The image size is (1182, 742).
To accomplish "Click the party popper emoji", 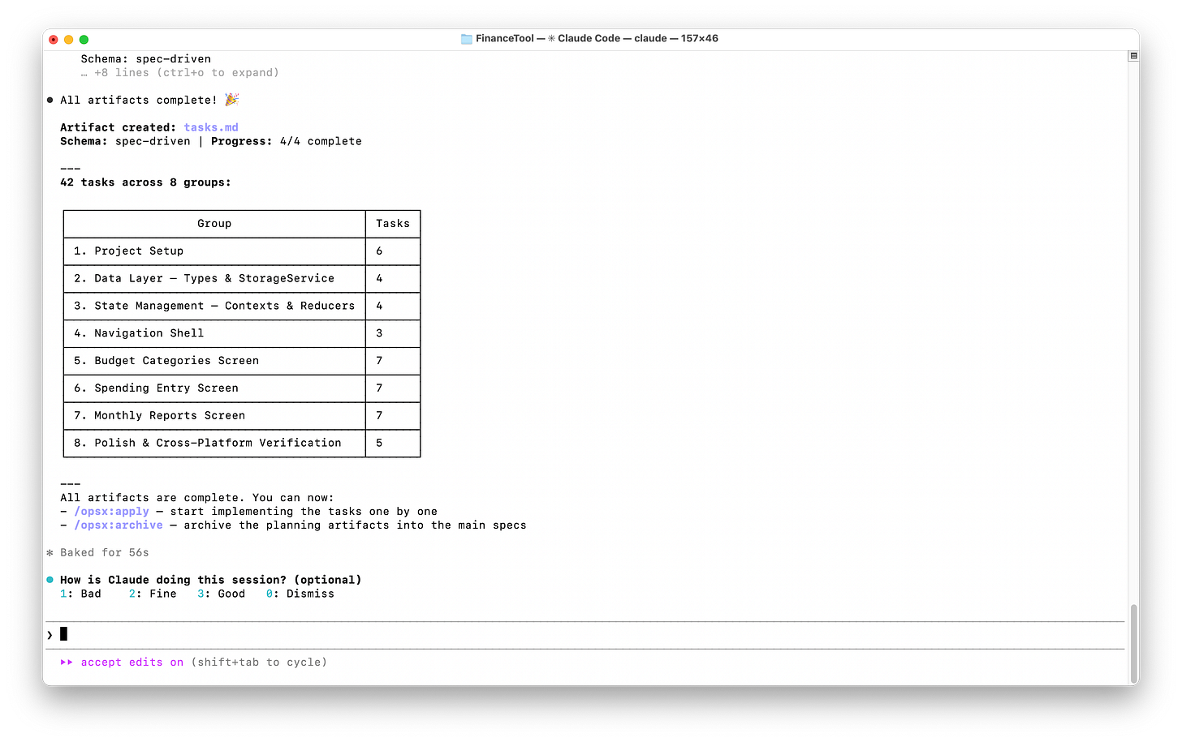I will pos(231,100).
